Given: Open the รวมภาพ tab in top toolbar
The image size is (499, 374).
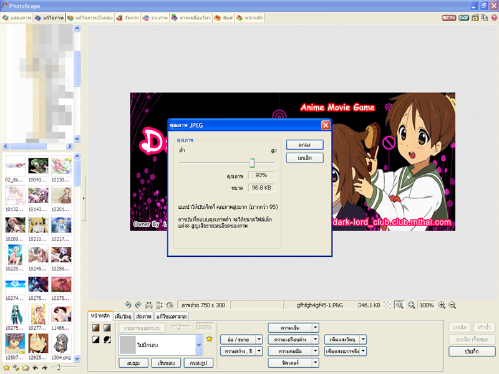Looking at the screenshot, I should 155,18.
